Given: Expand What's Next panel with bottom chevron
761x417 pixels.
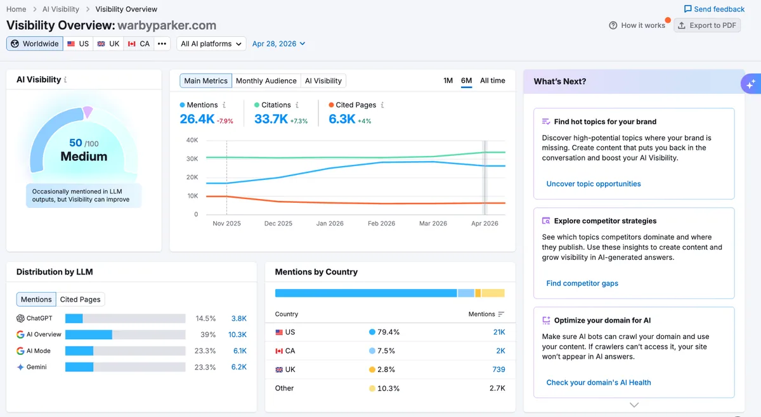Looking at the screenshot, I should [634, 405].
